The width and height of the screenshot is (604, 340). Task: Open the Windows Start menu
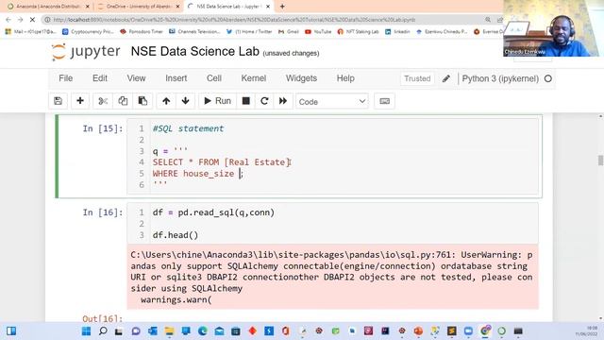pos(86,331)
